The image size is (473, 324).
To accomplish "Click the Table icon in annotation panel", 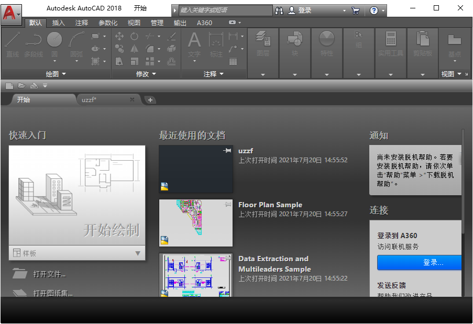I will click(233, 61).
